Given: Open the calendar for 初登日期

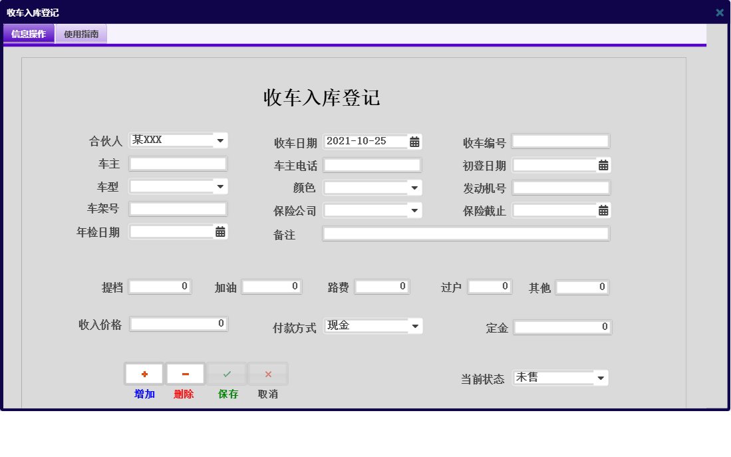Looking at the screenshot, I should click(x=603, y=164).
